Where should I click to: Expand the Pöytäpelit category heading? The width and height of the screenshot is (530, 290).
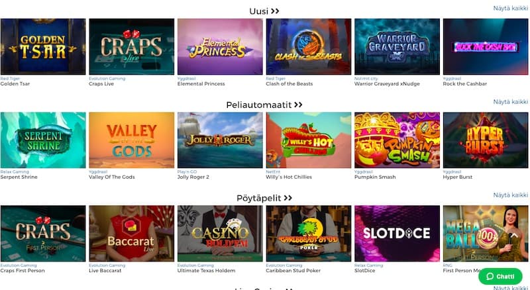264,198
